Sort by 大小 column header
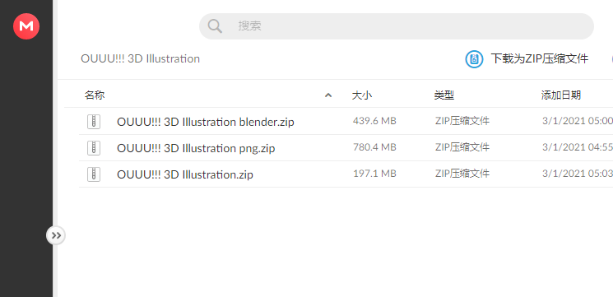Screen dimensions: 613x297 click(x=362, y=95)
